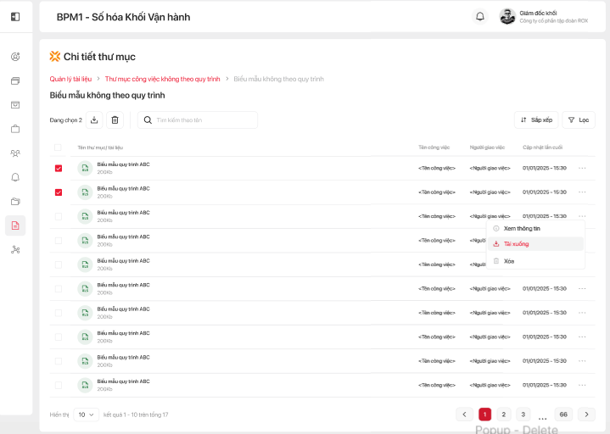Check the third row's empty checkbox
The height and width of the screenshot is (434, 610).
(x=59, y=216)
